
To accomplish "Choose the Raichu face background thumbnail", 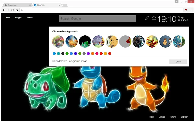I will coord(112,41).
